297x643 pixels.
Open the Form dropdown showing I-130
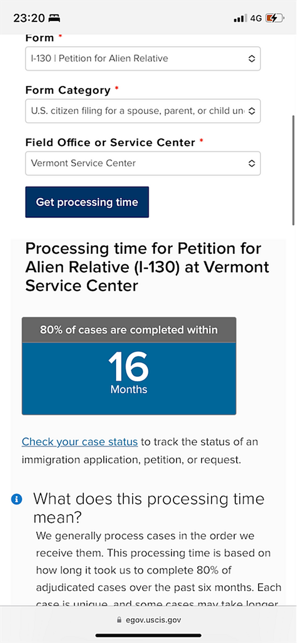pyautogui.click(x=143, y=58)
